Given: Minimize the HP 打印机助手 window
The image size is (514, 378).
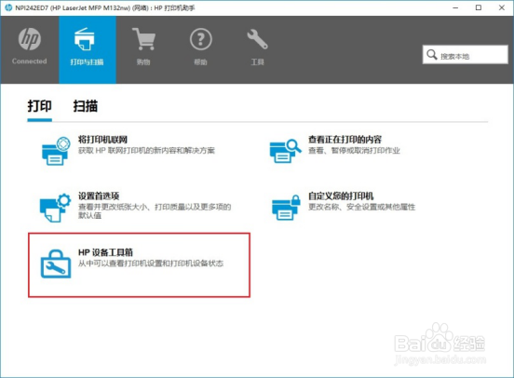Looking at the screenshot, I should point(455,7).
